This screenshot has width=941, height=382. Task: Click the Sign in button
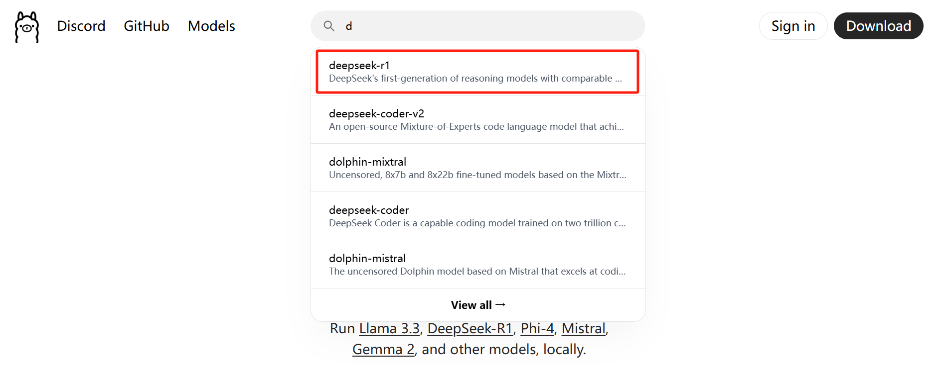[x=793, y=26]
